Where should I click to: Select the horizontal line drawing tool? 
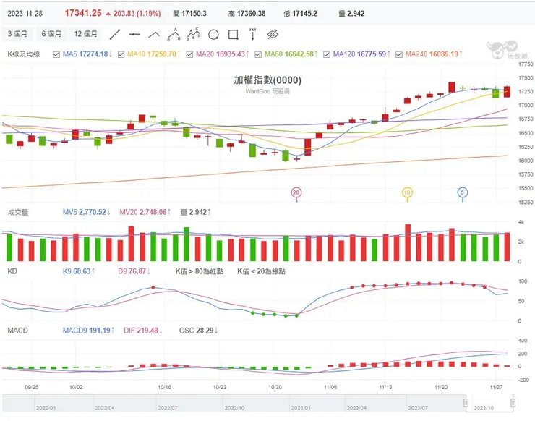[x=134, y=34]
